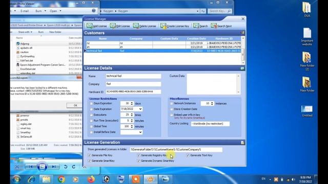The image size is (328, 184).
Task: Play slideshow in Photo Viewer
Action: coord(42,167)
